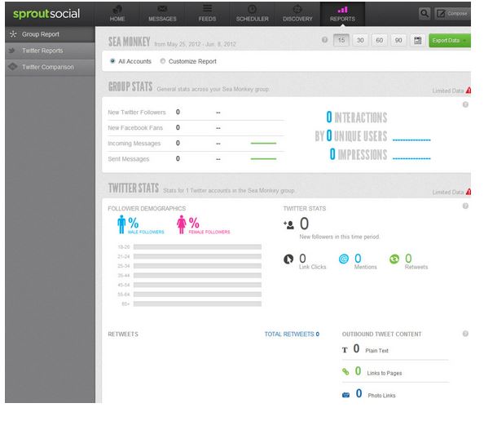Open the Group Report sidebar item
The image size is (484, 421).
50,34
